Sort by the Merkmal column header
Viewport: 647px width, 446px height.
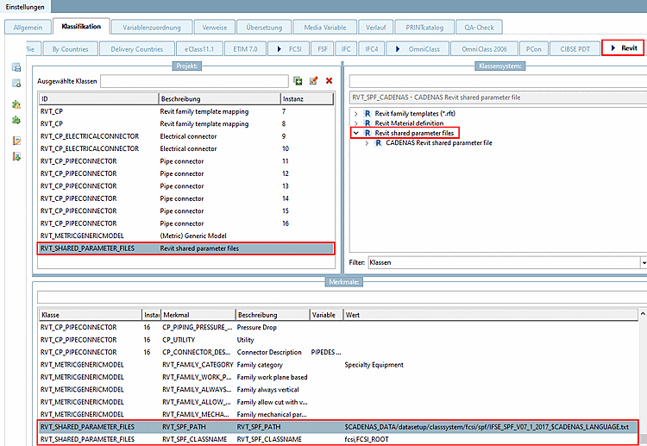[x=198, y=315]
